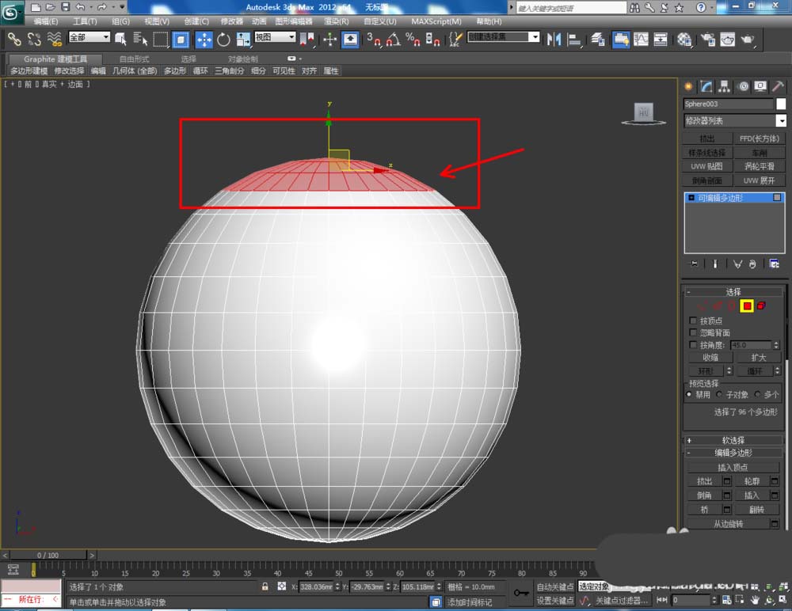Open the Motion command panel tab
This screenshot has height=611, width=792.
point(743,86)
